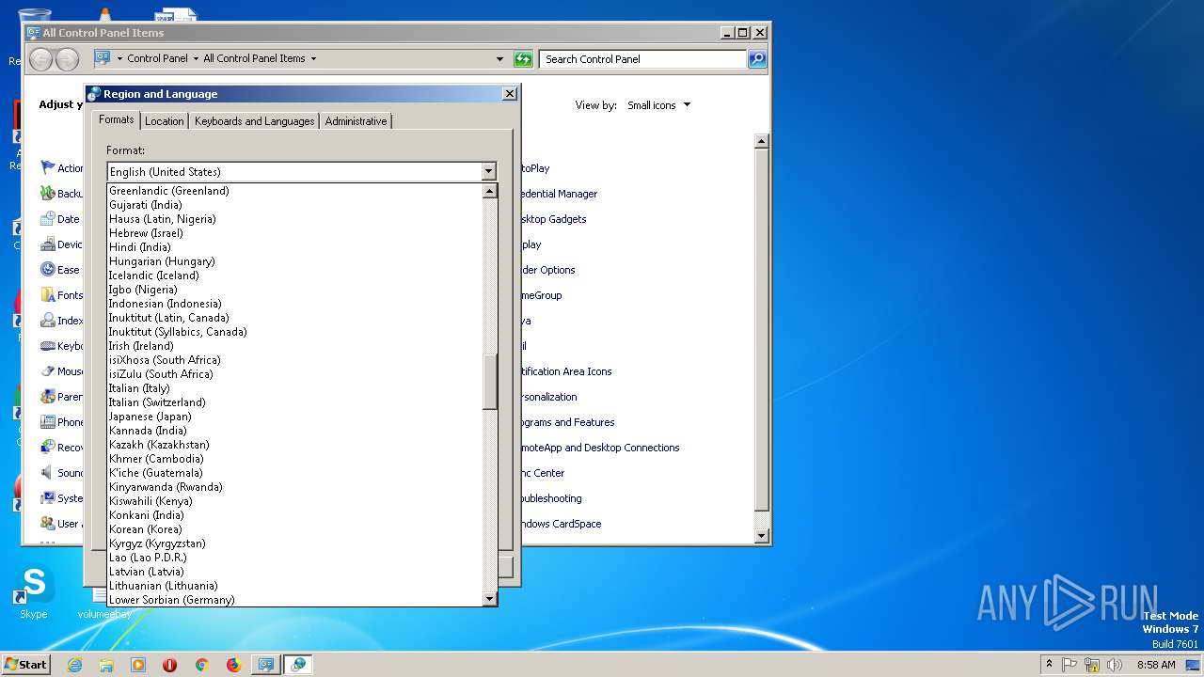Click the format list scrollbar thumb
The image size is (1204, 677).
tap(489, 382)
